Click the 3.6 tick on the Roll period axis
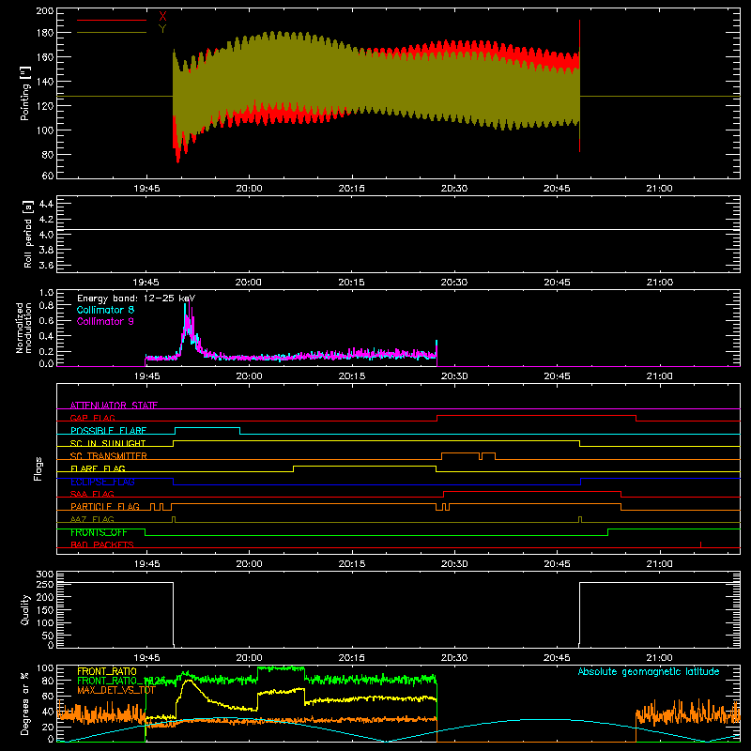 [x=46, y=265]
